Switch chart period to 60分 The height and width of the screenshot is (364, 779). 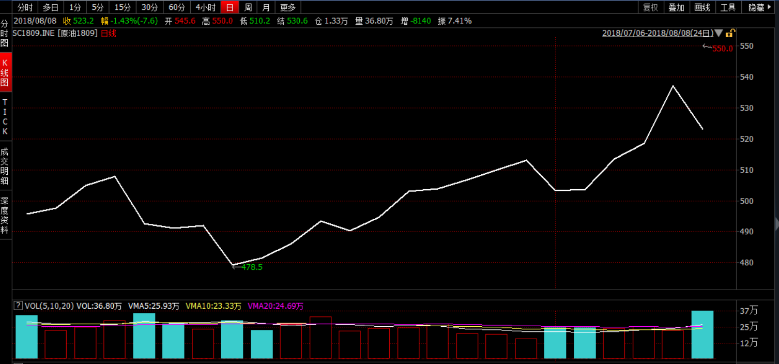coord(177,7)
